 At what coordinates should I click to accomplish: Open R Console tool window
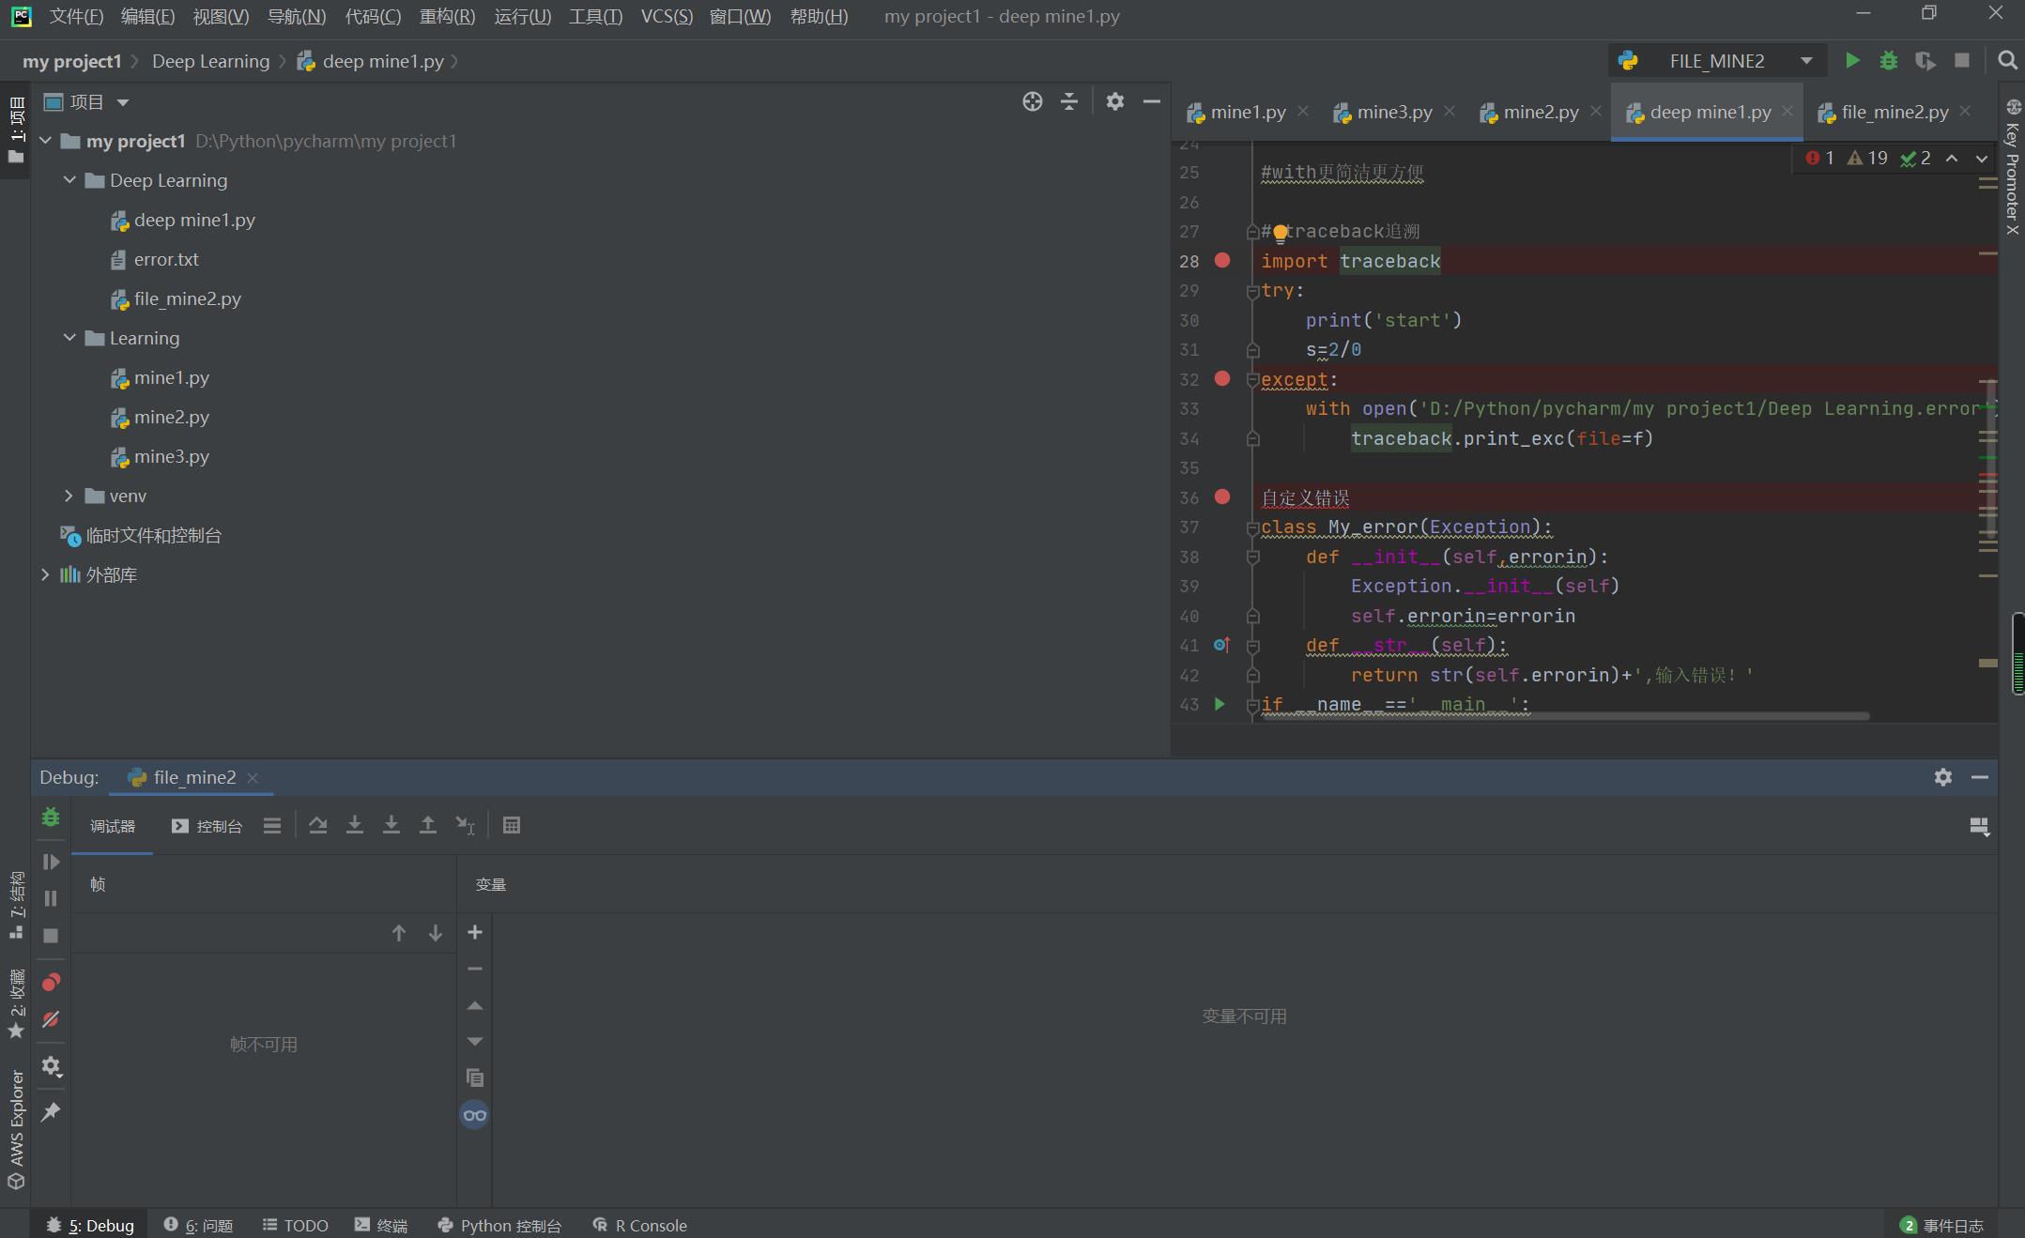coord(640,1225)
